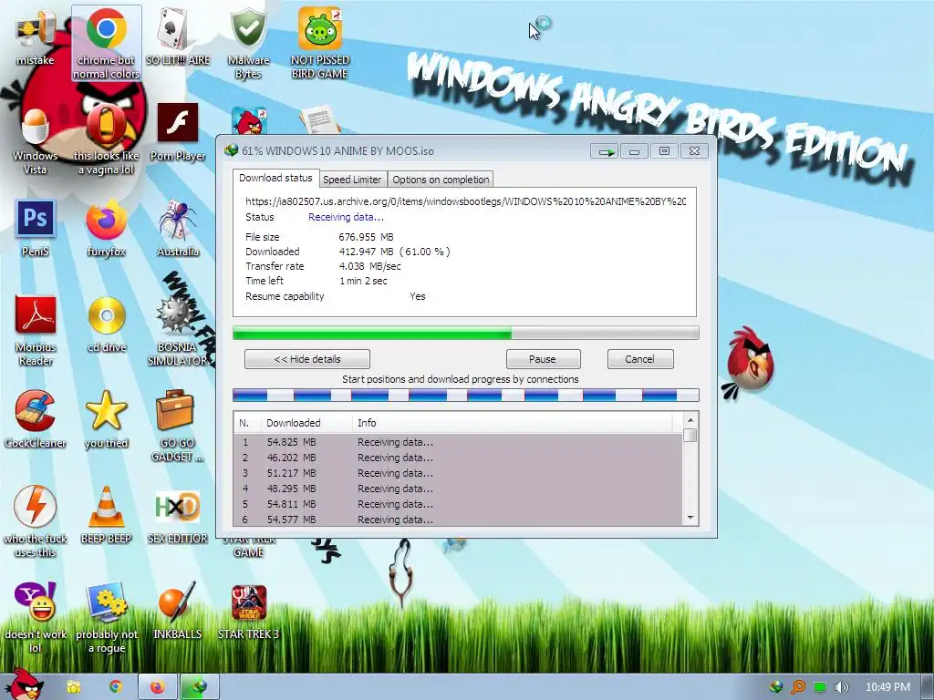Select the 'you tried' star icon

tap(106, 419)
